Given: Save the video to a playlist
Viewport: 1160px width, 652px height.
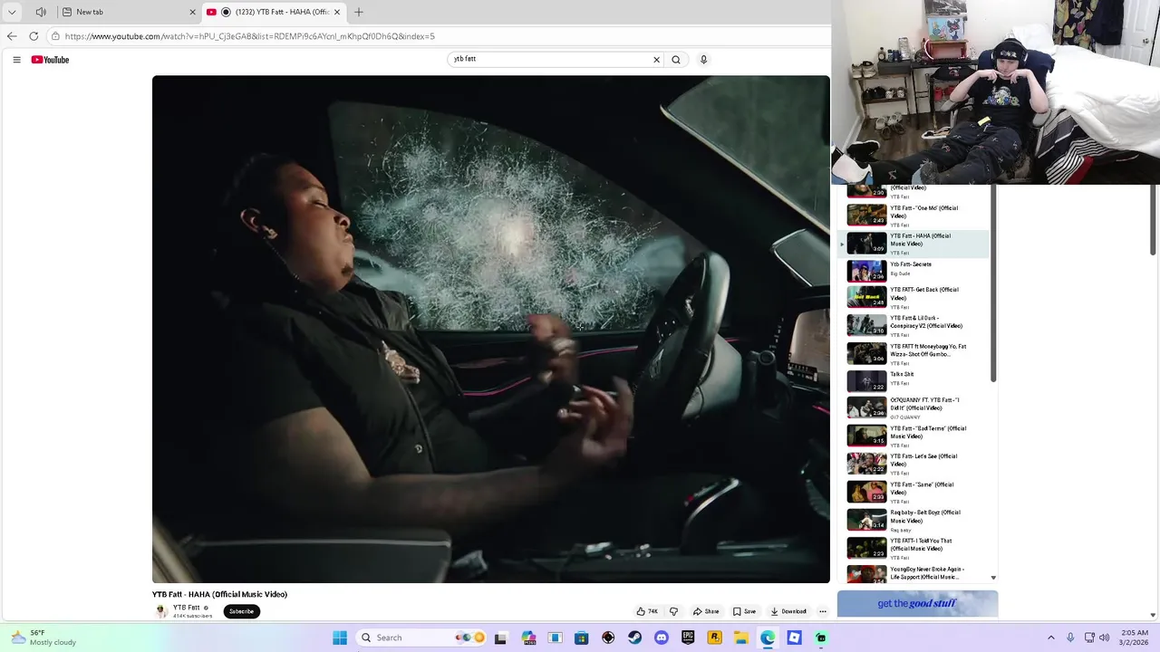Looking at the screenshot, I should click(744, 611).
